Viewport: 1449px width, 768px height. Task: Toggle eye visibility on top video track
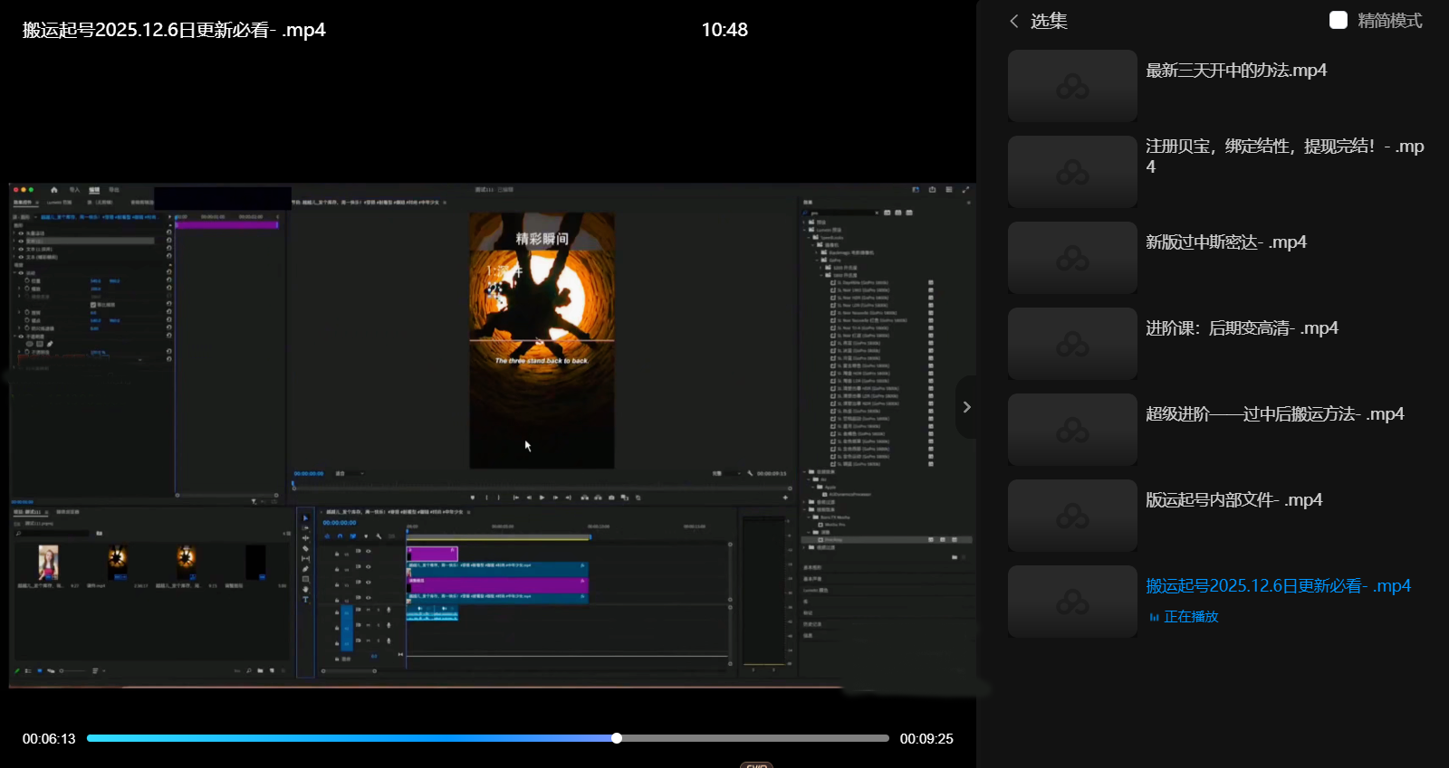click(x=368, y=551)
